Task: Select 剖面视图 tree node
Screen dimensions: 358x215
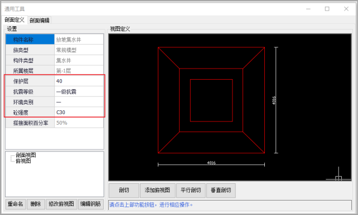Action: [x=26, y=155]
